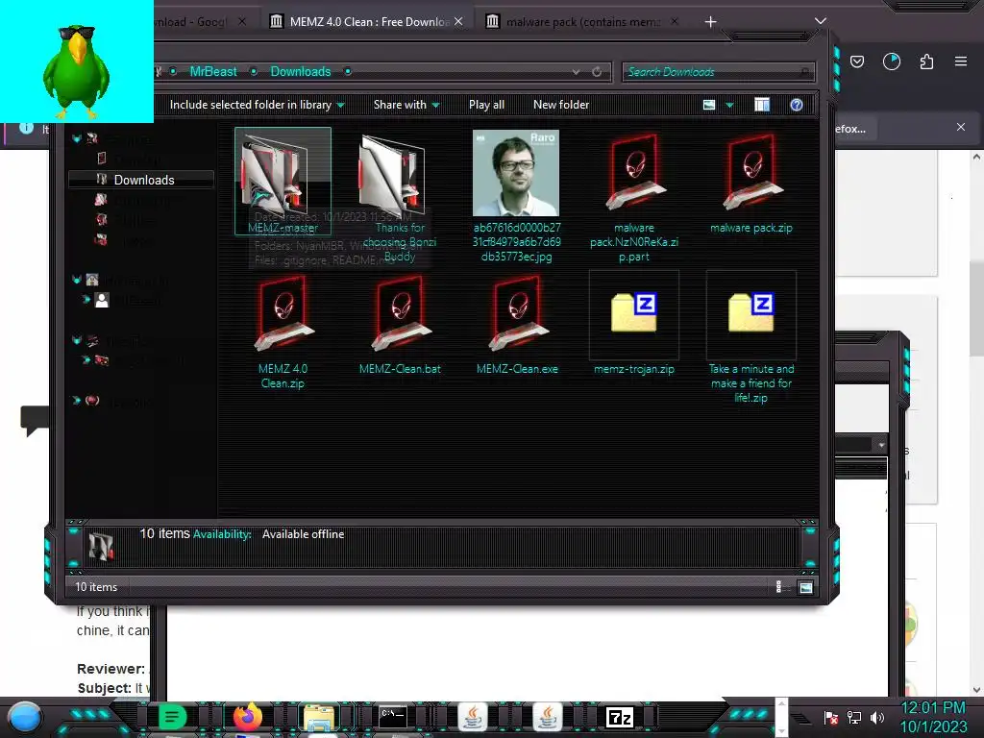Viewport: 984px width, 738px height.
Task: Click the Firefox account circle icon
Action: coord(892,61)
